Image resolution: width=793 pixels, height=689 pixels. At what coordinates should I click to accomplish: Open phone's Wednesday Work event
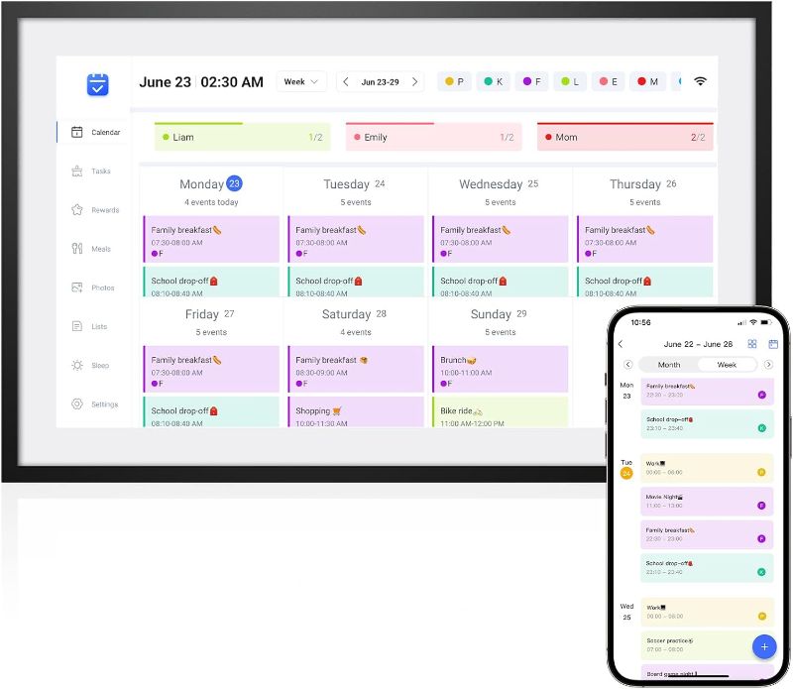[x=707, y=612]
